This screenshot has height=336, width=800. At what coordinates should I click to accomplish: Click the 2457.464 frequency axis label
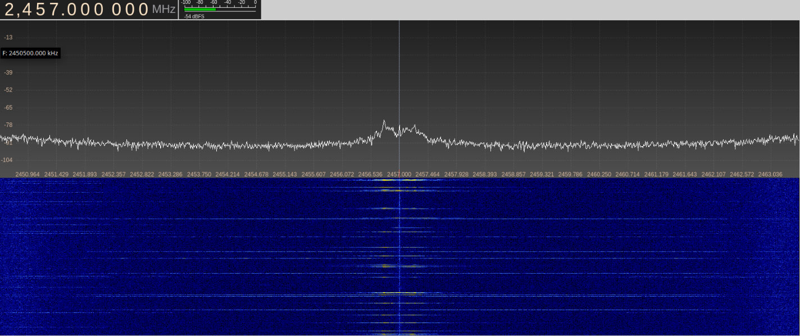pyautogui.click(x=428, y=174)
